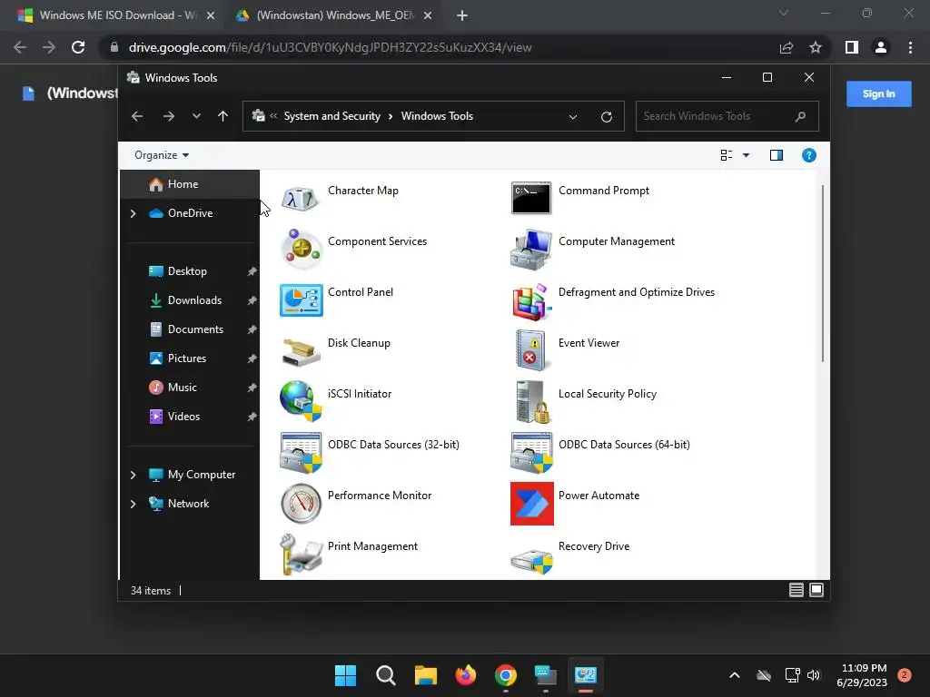Open the taskbar clock and date
930x697 pixels.
coord(864,675)
